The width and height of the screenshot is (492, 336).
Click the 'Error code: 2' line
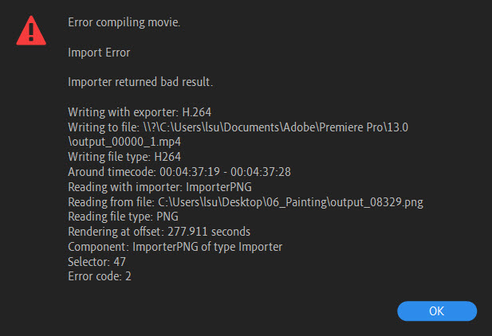pyautogui.click(x=101, y=276)
